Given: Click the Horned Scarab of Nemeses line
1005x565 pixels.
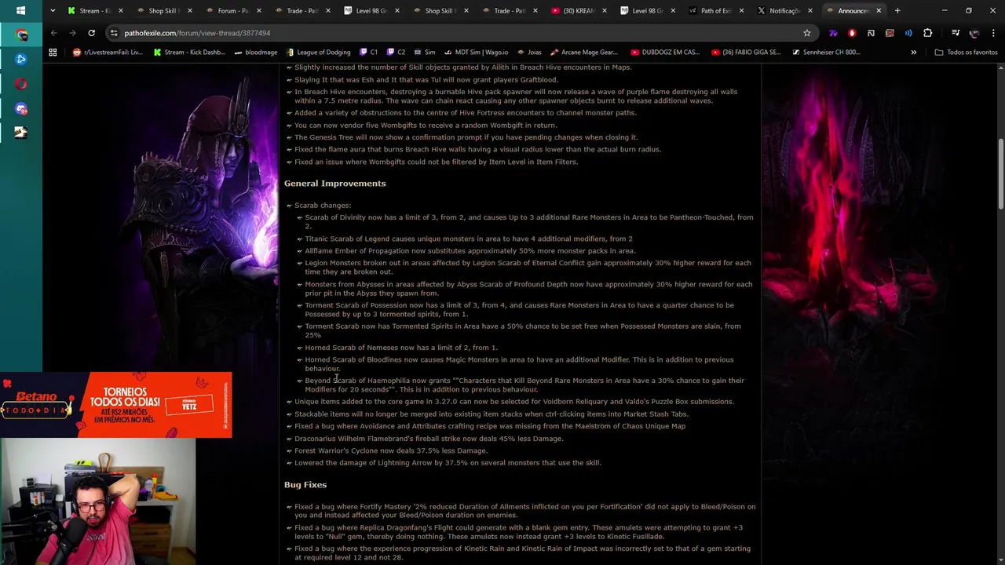Looking at the screenshot, I should tap(401, 347).
